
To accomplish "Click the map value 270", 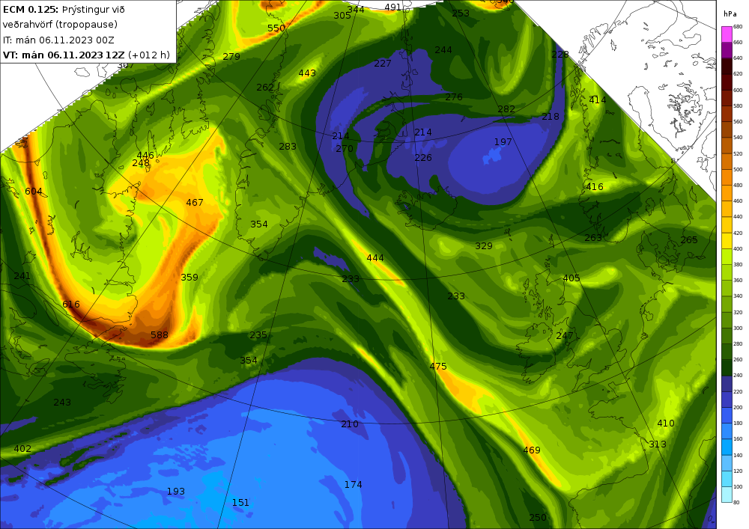I will coord(345,149).
